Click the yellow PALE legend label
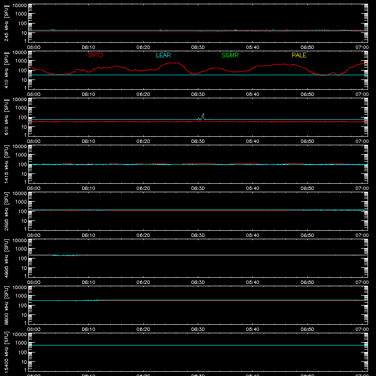Screen dimensions: 376x376 click(x=299, y=55)
